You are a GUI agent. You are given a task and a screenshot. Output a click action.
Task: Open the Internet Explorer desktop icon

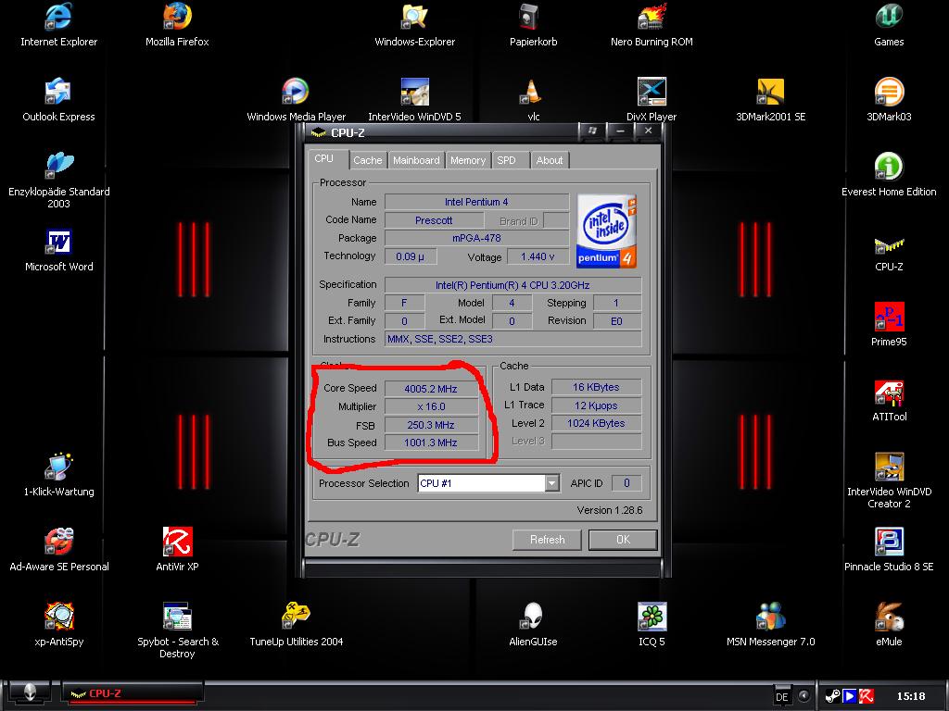(58, 17)
